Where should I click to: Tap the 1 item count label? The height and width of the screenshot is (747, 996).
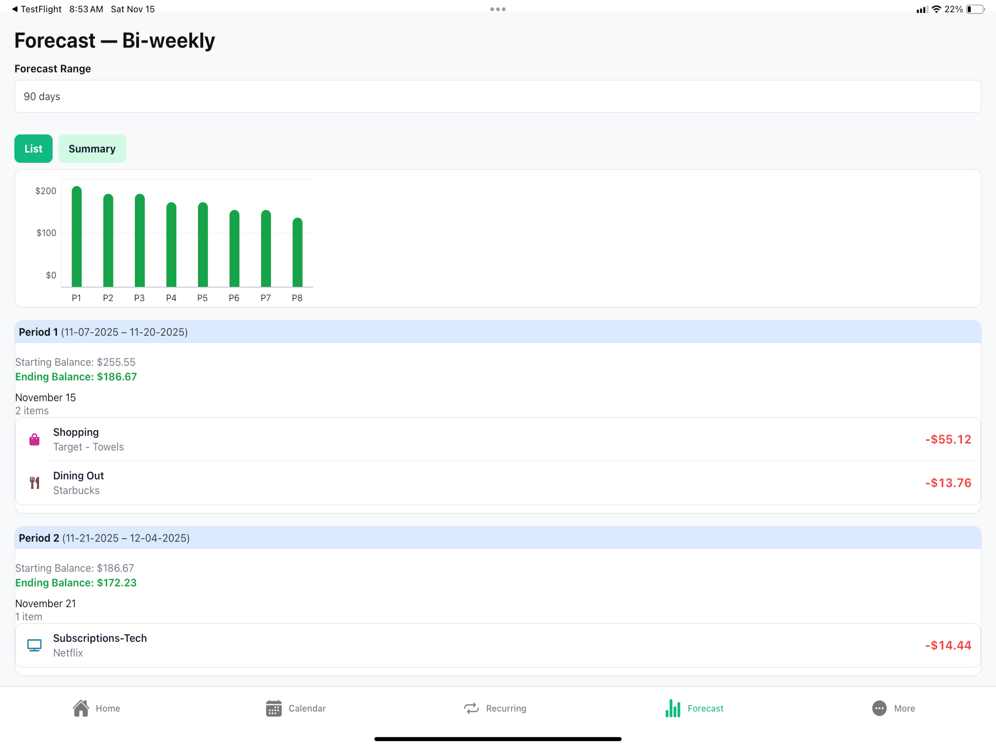click(29, 617)
